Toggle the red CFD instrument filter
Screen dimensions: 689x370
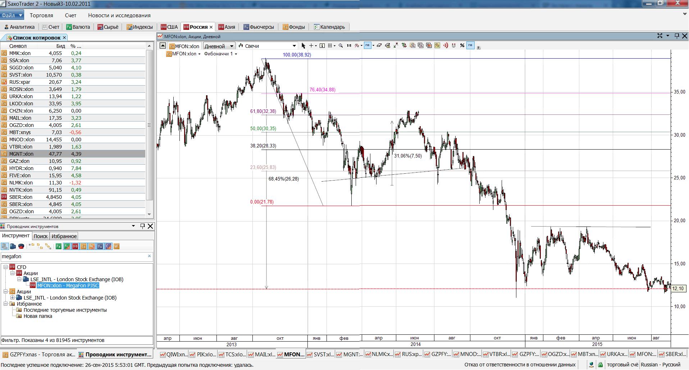tap(75, 246)
